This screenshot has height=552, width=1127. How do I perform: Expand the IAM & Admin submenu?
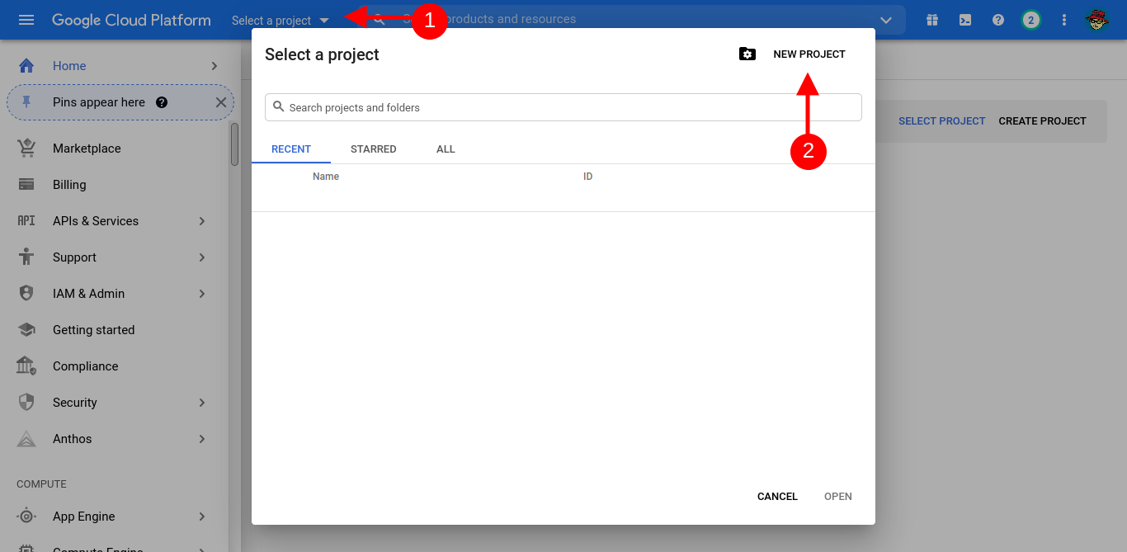pyautogui.click(x=202, y=294)
